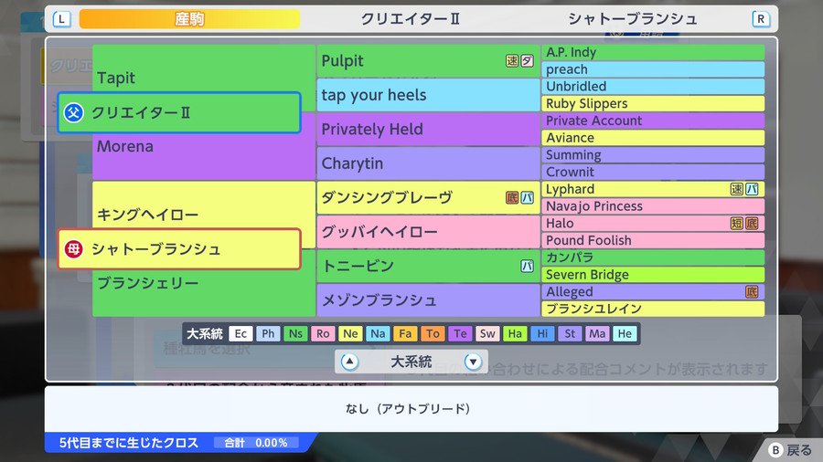Switch to the クリエイターII header tab
Viewport: 823px width, 462px height.
click(x=411, y=19)
